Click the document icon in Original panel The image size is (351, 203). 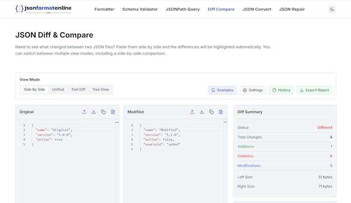113,112
